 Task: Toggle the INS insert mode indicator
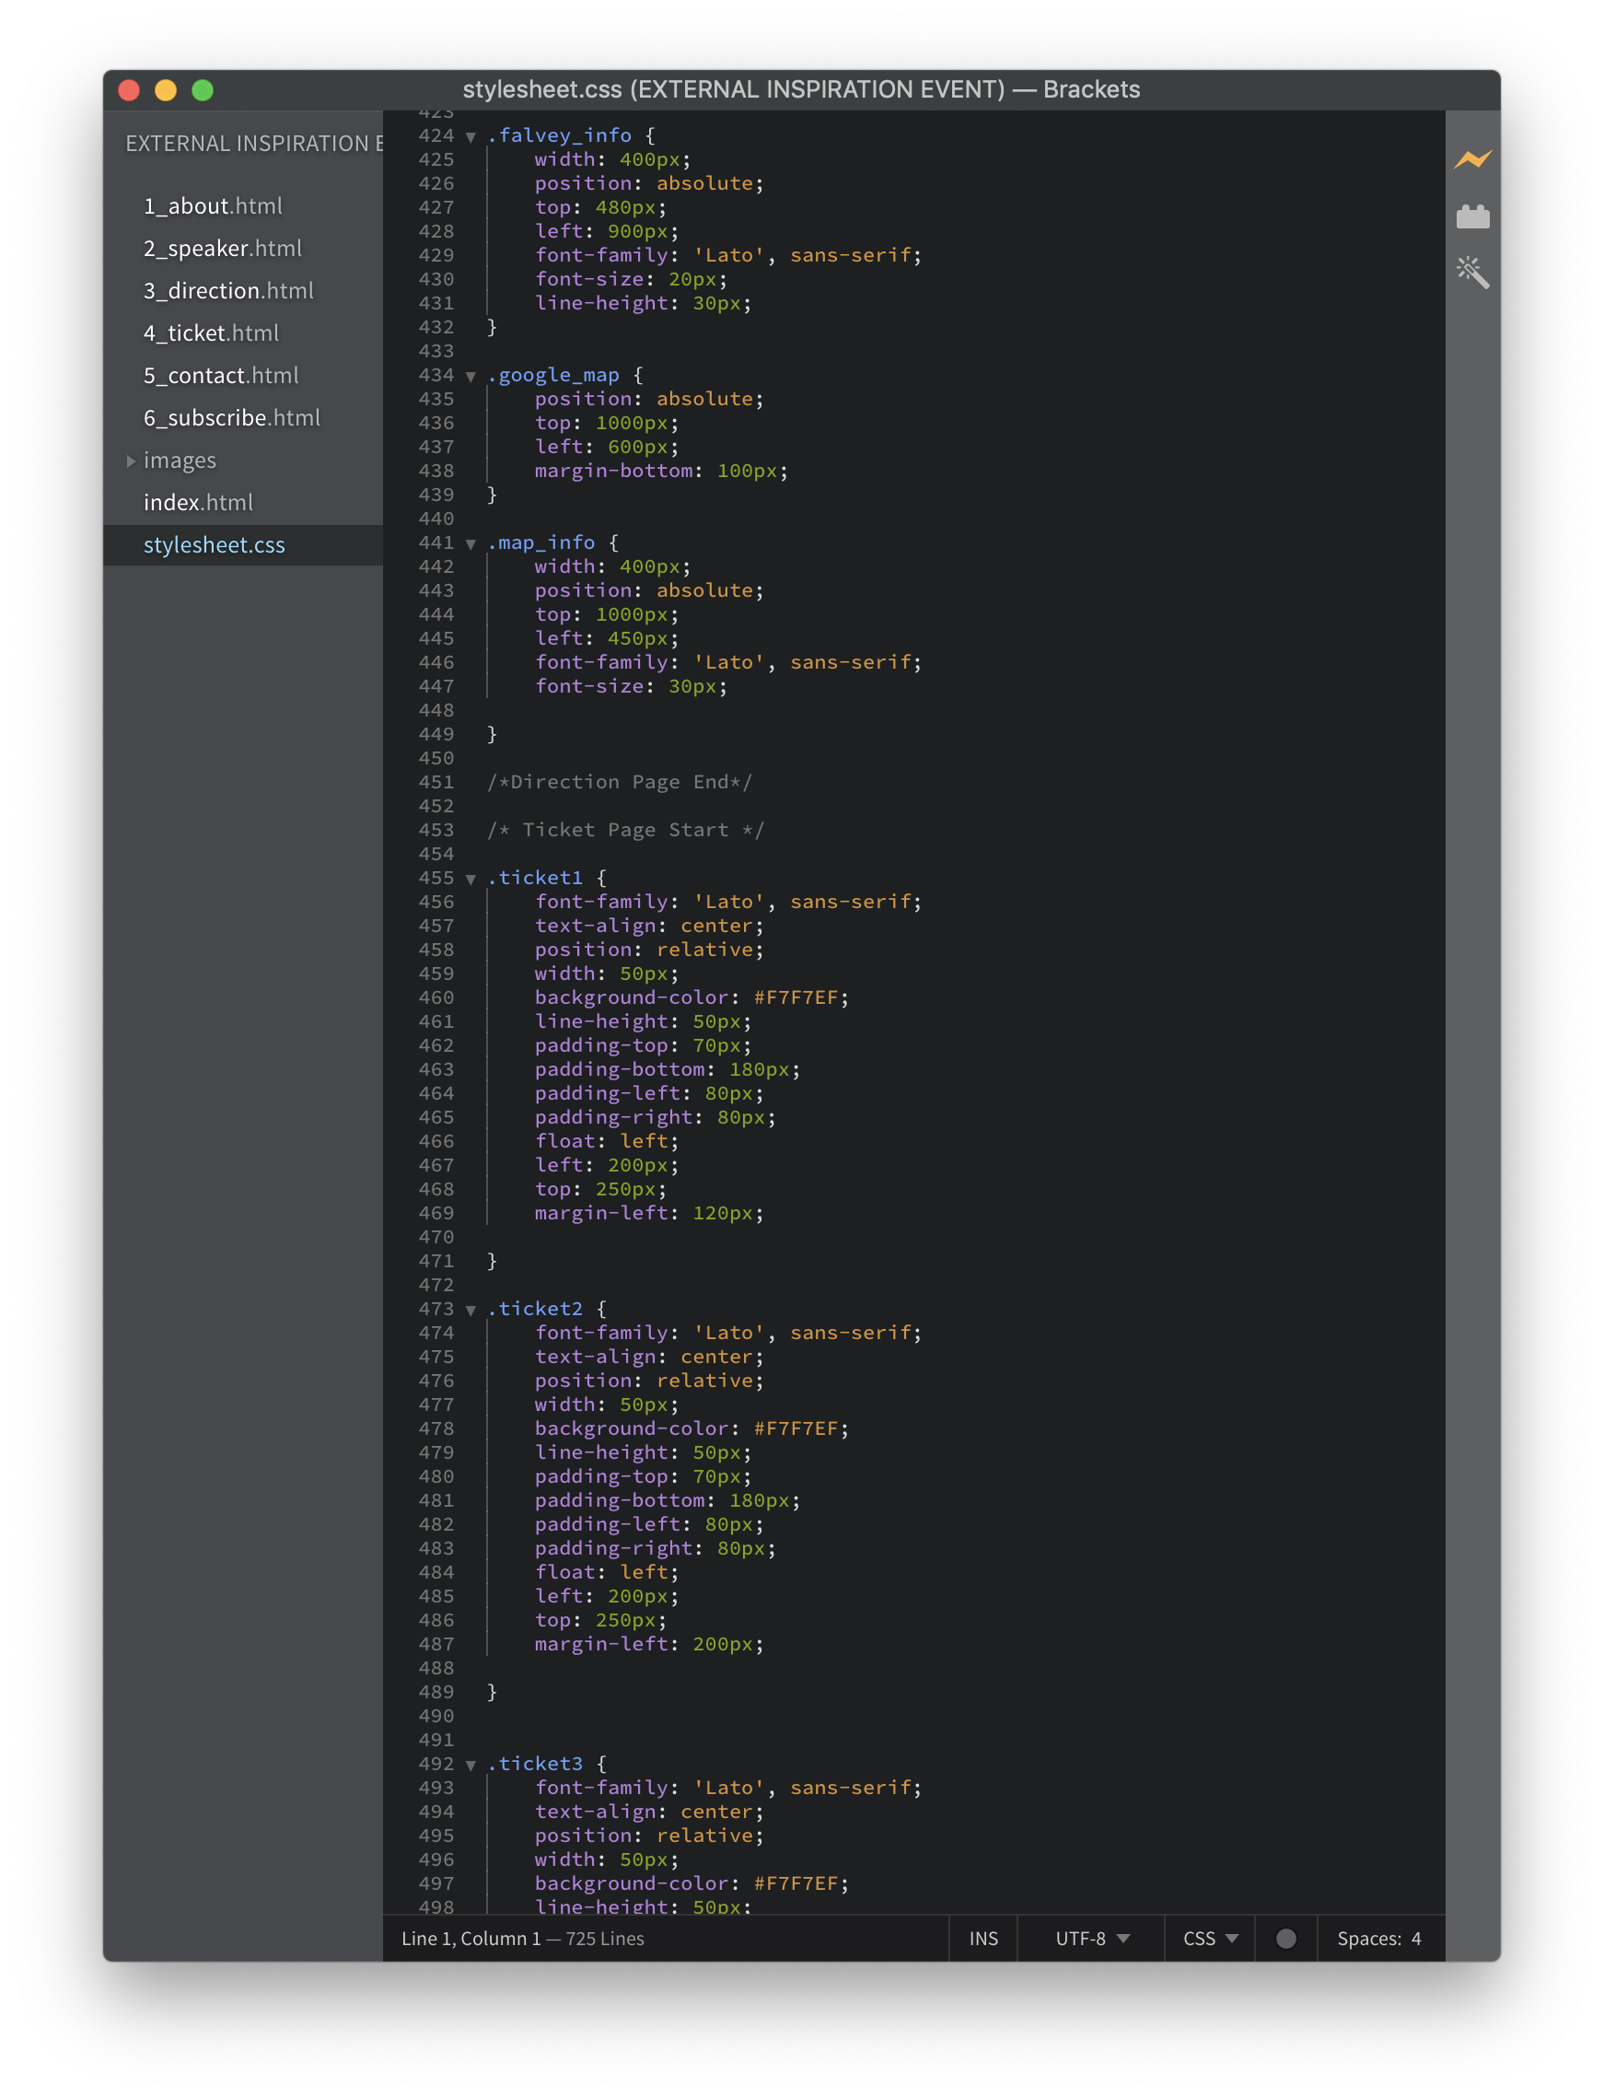pos(982,1938)
